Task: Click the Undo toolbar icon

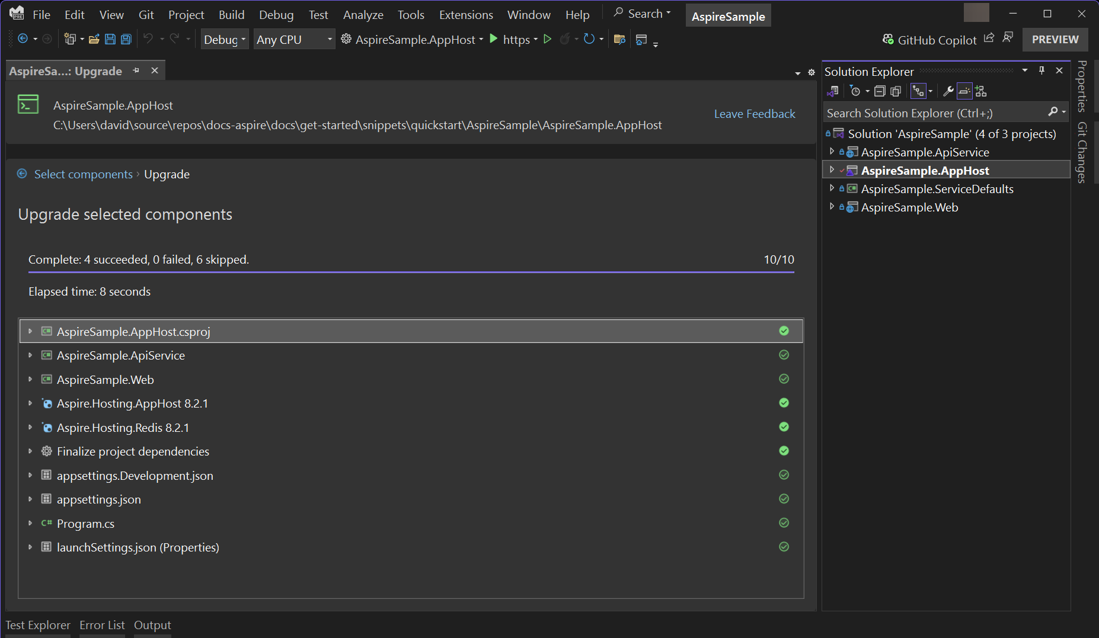Action: 148,39
